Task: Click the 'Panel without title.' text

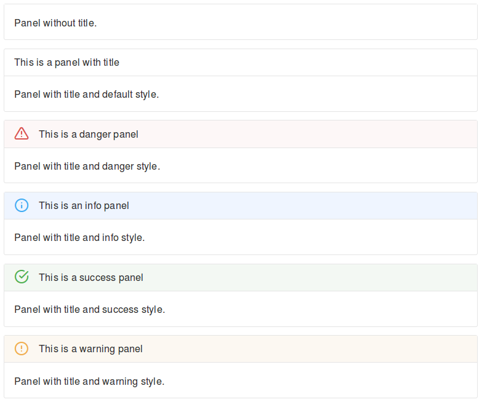Action: pyautogui.click(x=55, y=23)
